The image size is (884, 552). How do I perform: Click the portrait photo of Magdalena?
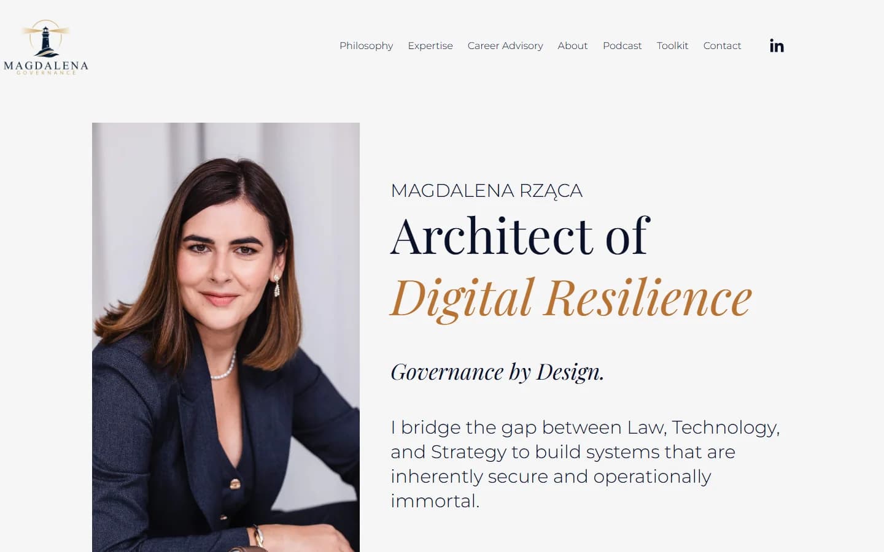pos(226,337)
